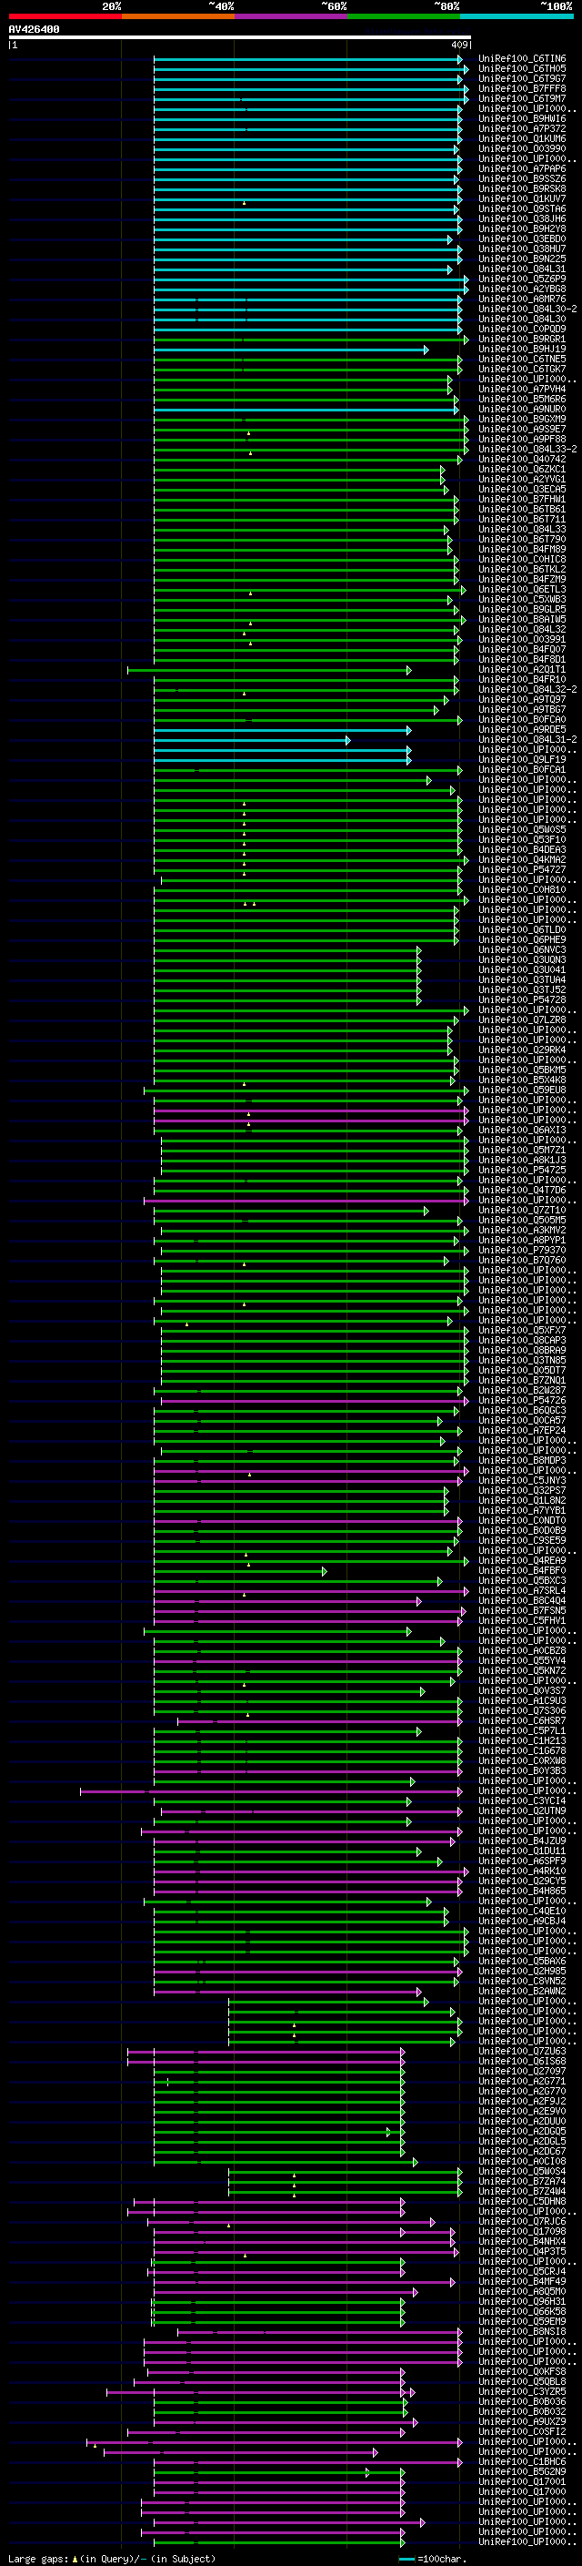Select the UniRef100_A7PAP6 label
582x2566 pixels.
click(x=522, y=169)
